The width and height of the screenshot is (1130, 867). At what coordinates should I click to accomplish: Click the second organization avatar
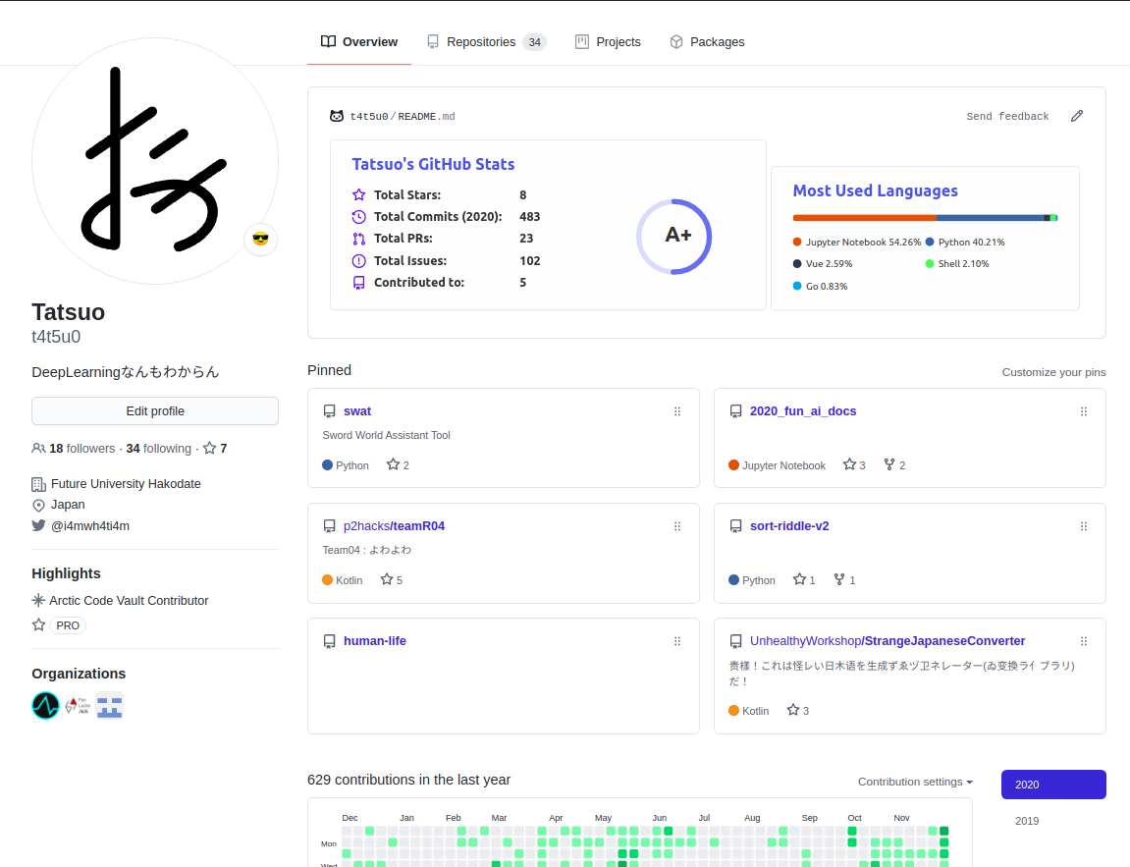pos(78,706)
